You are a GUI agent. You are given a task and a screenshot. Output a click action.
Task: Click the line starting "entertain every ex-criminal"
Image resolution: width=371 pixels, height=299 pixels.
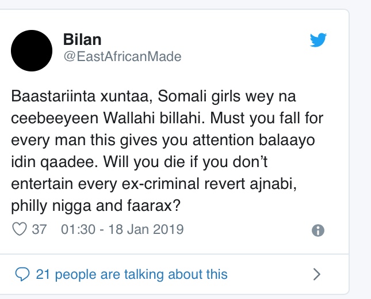pyautogui.click(x=154, y=184)
